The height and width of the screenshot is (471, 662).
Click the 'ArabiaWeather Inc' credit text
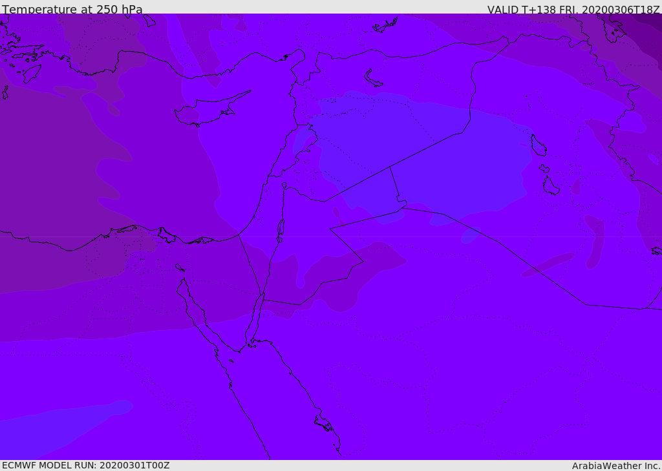pos(616,466)
